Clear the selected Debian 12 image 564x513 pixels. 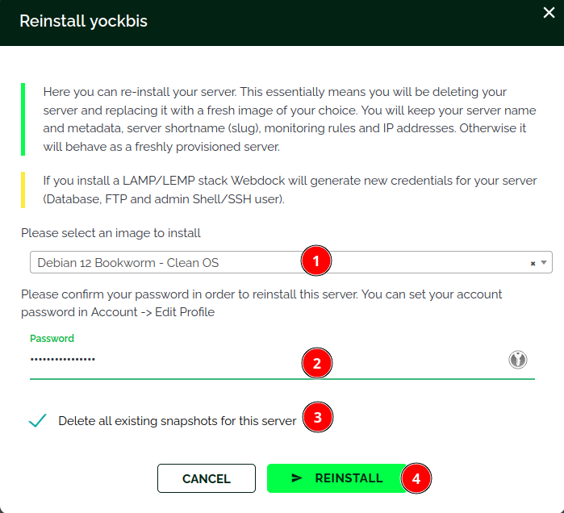click(533, 263)
